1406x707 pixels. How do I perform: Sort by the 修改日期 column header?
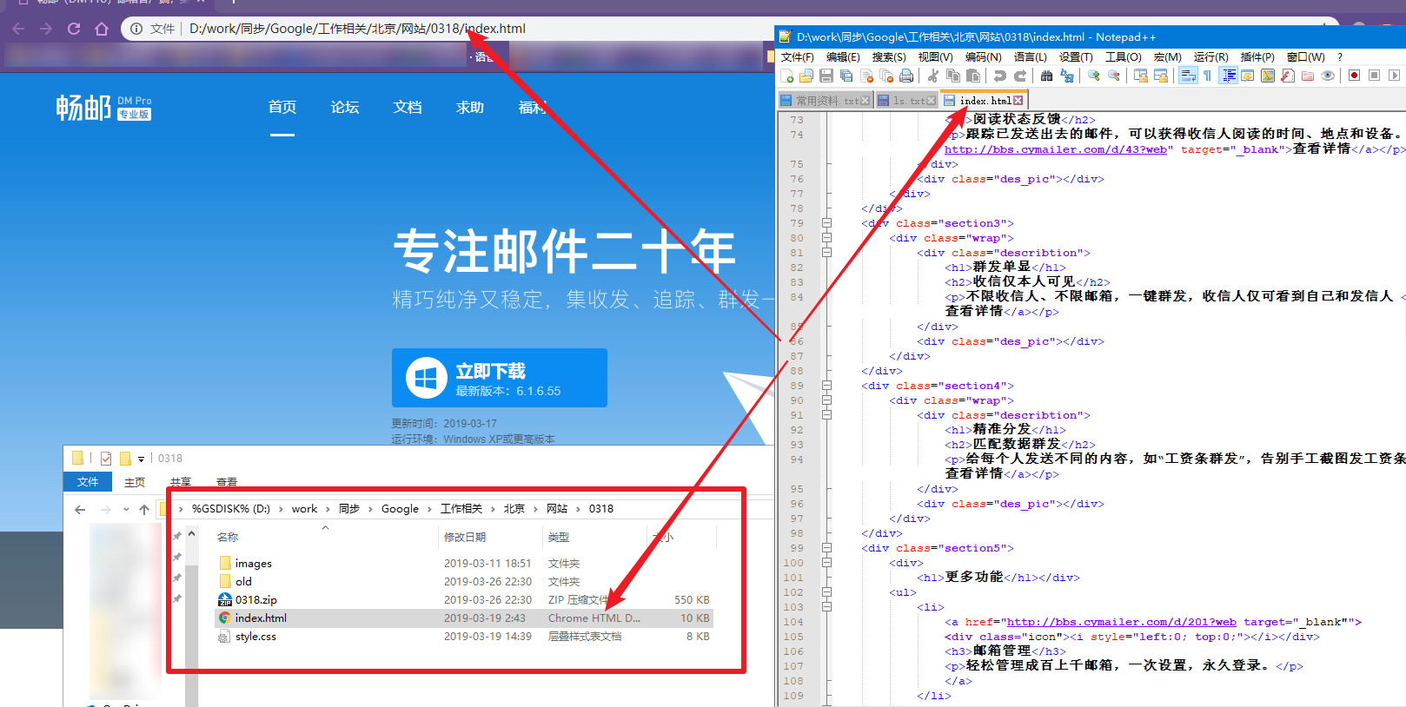465,537
